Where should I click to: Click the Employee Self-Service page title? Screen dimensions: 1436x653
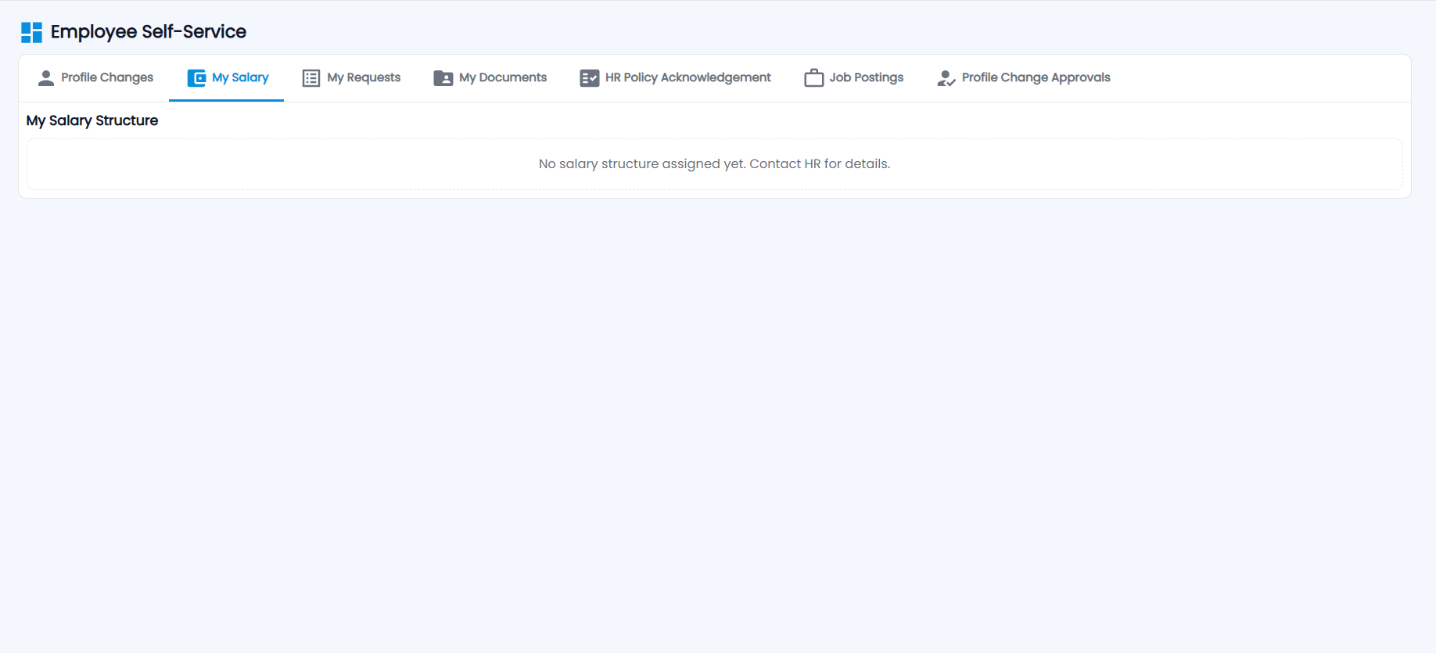(149, 32)
